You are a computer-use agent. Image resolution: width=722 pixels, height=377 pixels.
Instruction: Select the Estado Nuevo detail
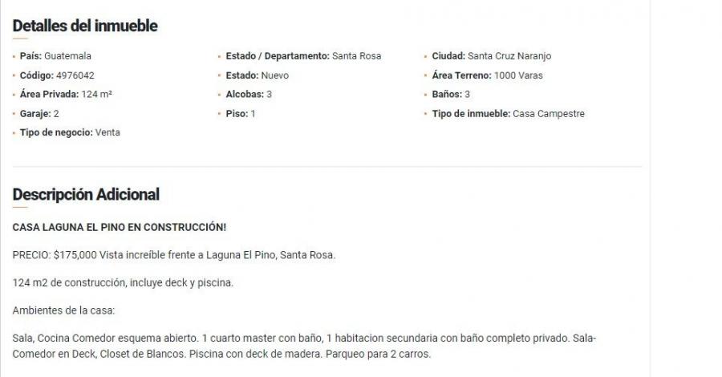pyautogui.click(x=257, y=75)
